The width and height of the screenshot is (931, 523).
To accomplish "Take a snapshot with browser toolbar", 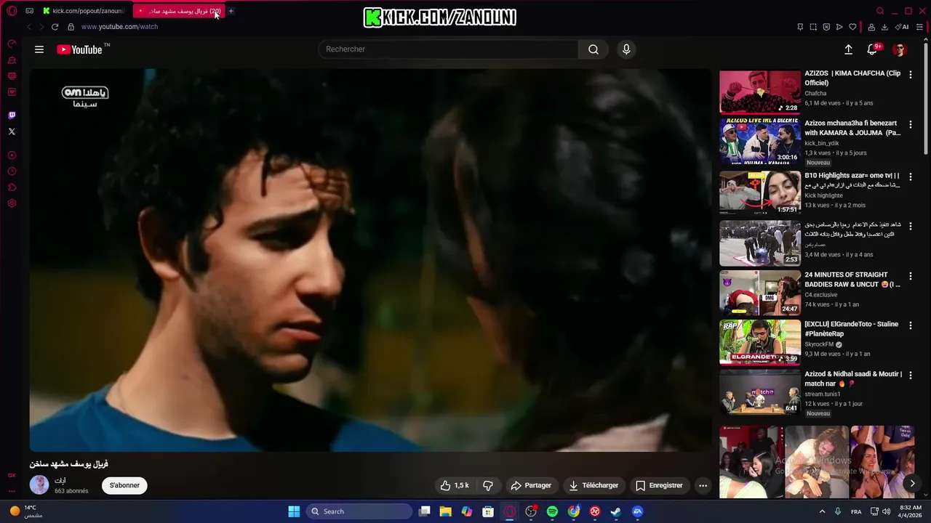I will click(813, 27).
